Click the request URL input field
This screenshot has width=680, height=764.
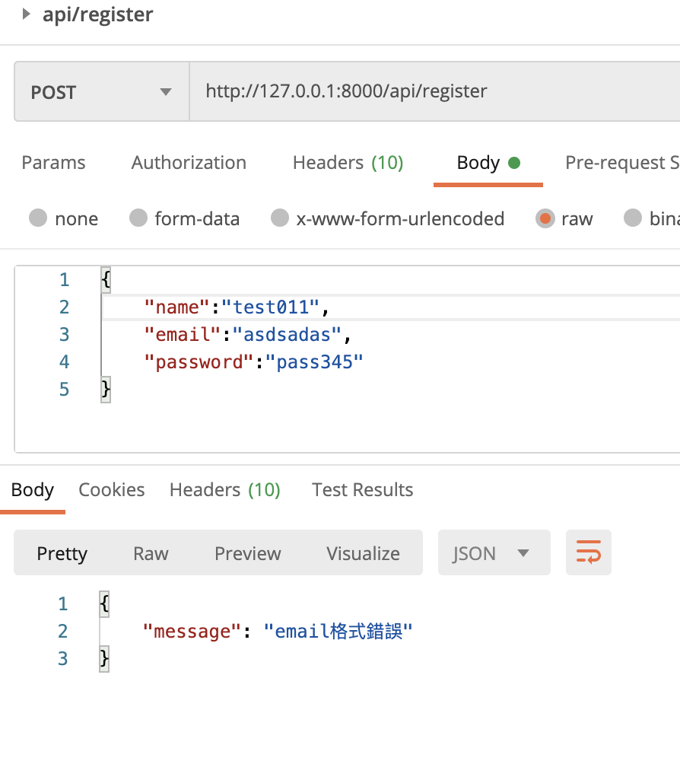click(x=426, y=92)
